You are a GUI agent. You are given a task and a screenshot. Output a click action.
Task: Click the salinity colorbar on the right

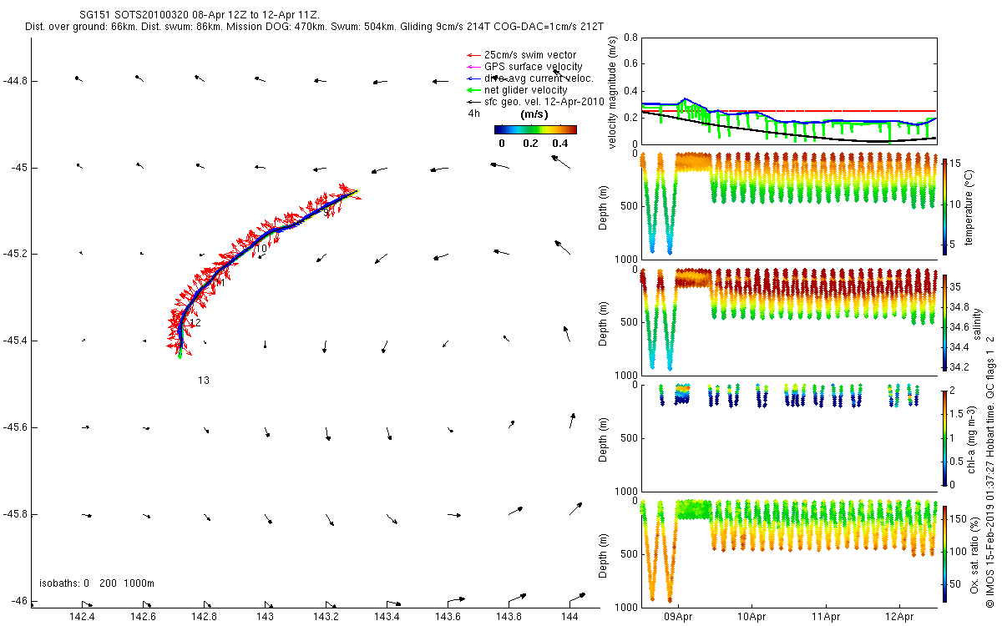[x=944, y=323]
